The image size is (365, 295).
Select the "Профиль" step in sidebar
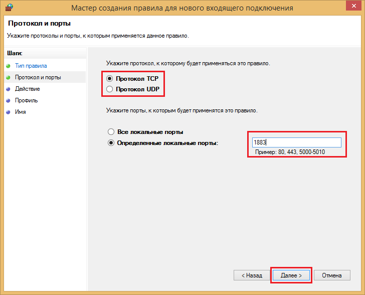(x=26, y=100)
